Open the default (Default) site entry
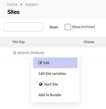 coord(31,53)
